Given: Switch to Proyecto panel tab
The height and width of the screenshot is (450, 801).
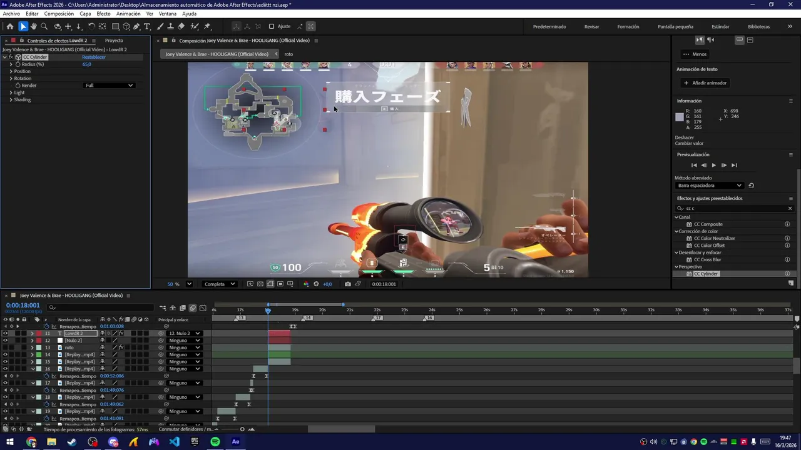Looking at the screenshot, I should tap(114, 41).
